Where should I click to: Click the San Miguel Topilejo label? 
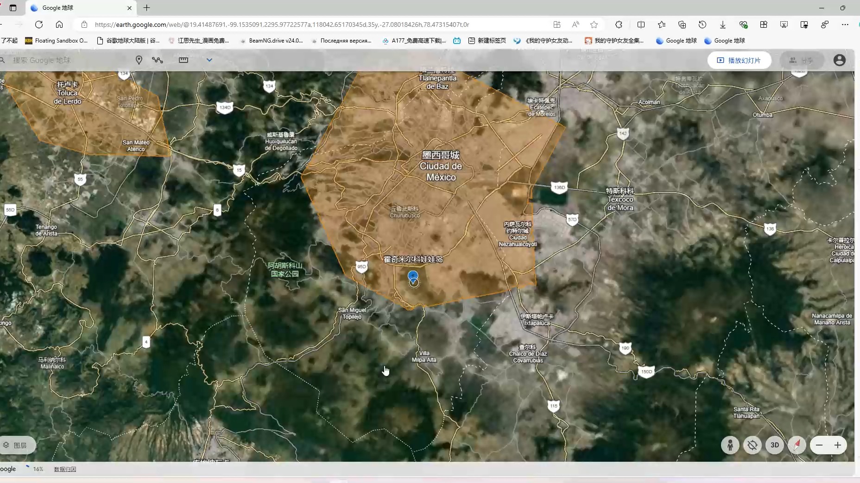coord(352,313)
